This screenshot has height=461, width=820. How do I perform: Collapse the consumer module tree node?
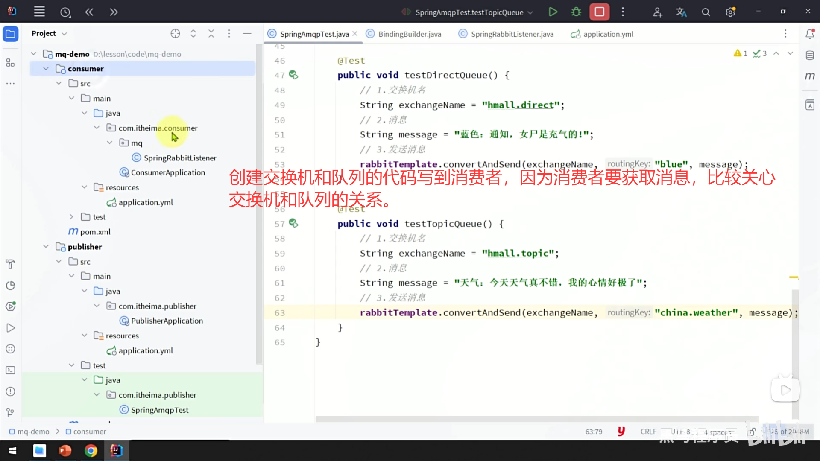(x=46, y=69)
